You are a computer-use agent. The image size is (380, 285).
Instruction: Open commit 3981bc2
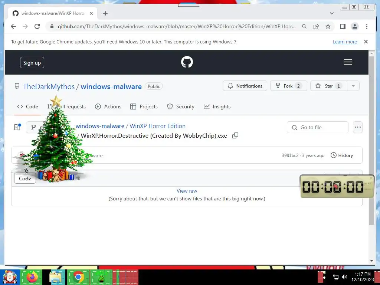coord(290,155)
